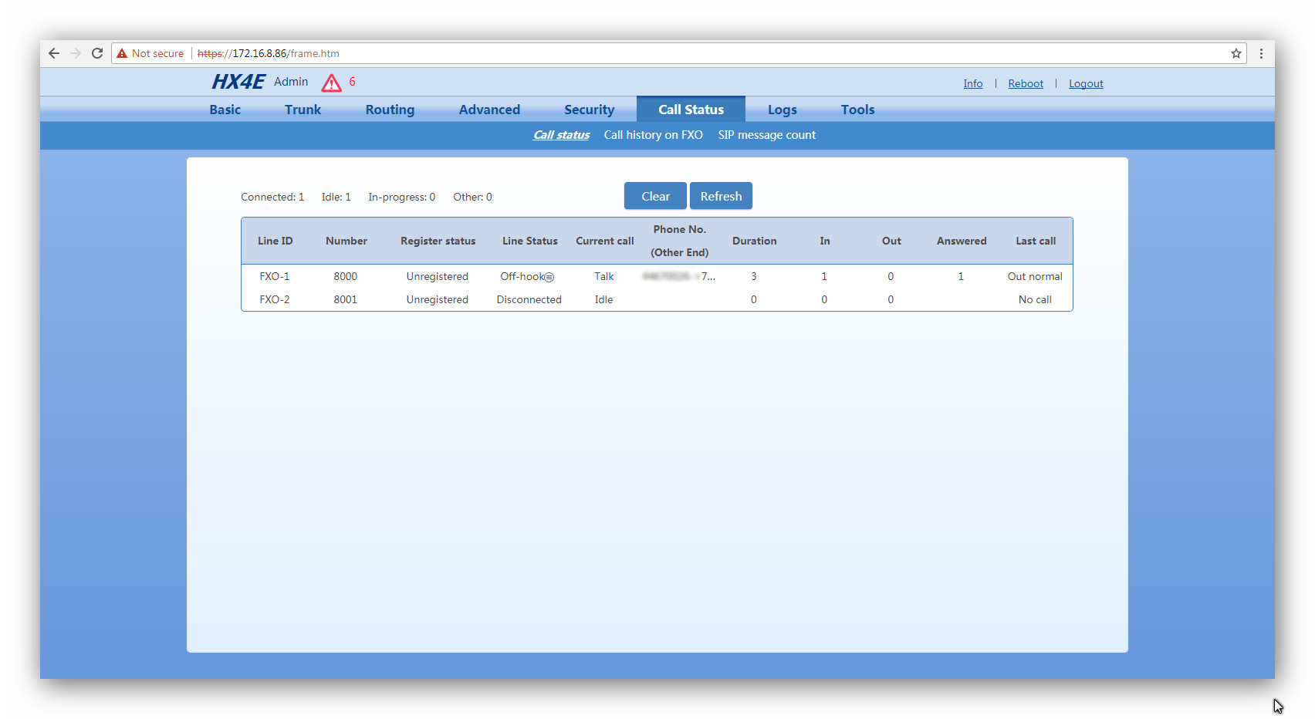This screenshot has height=719, width=1315.
Task: Go to the Routing tab
Action: point(390,110)
